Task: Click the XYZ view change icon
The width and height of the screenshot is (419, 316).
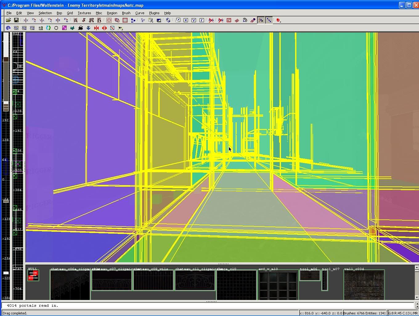Action: point(143,20)
